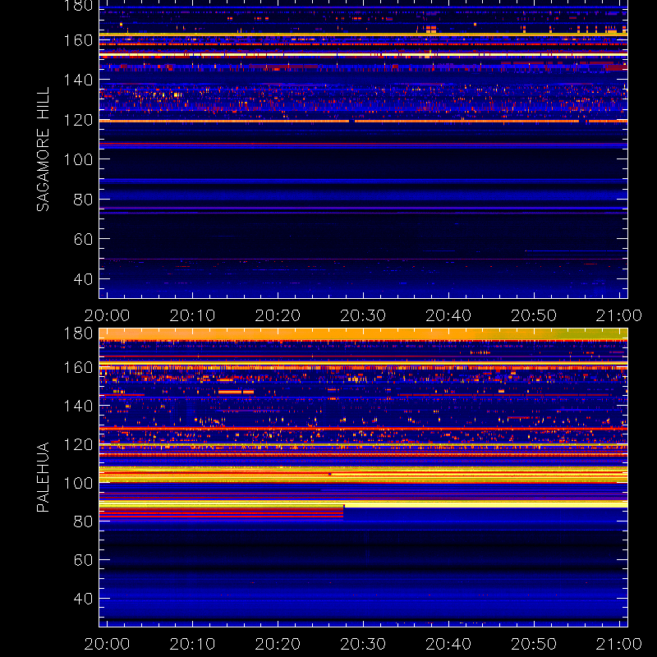Select the 100 label on Sagamore Hill axis
The image size is (657, 657).
78,159
